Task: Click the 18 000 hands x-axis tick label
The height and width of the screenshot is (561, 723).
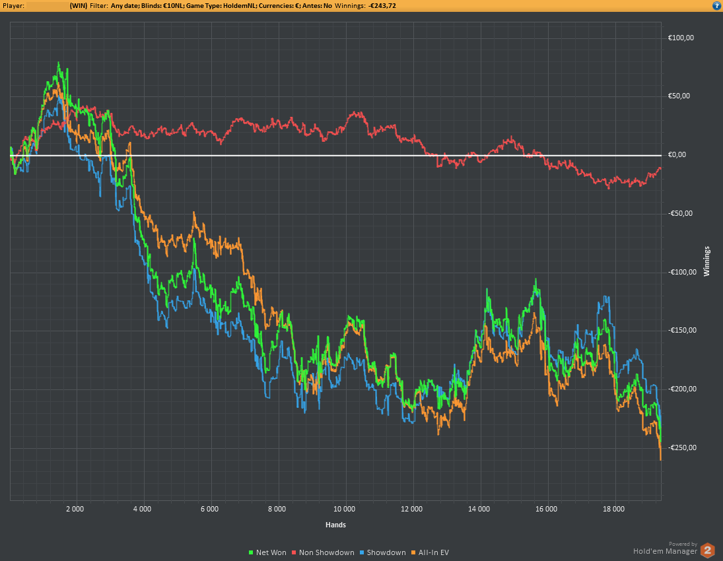Action: [x=614, y=510]
